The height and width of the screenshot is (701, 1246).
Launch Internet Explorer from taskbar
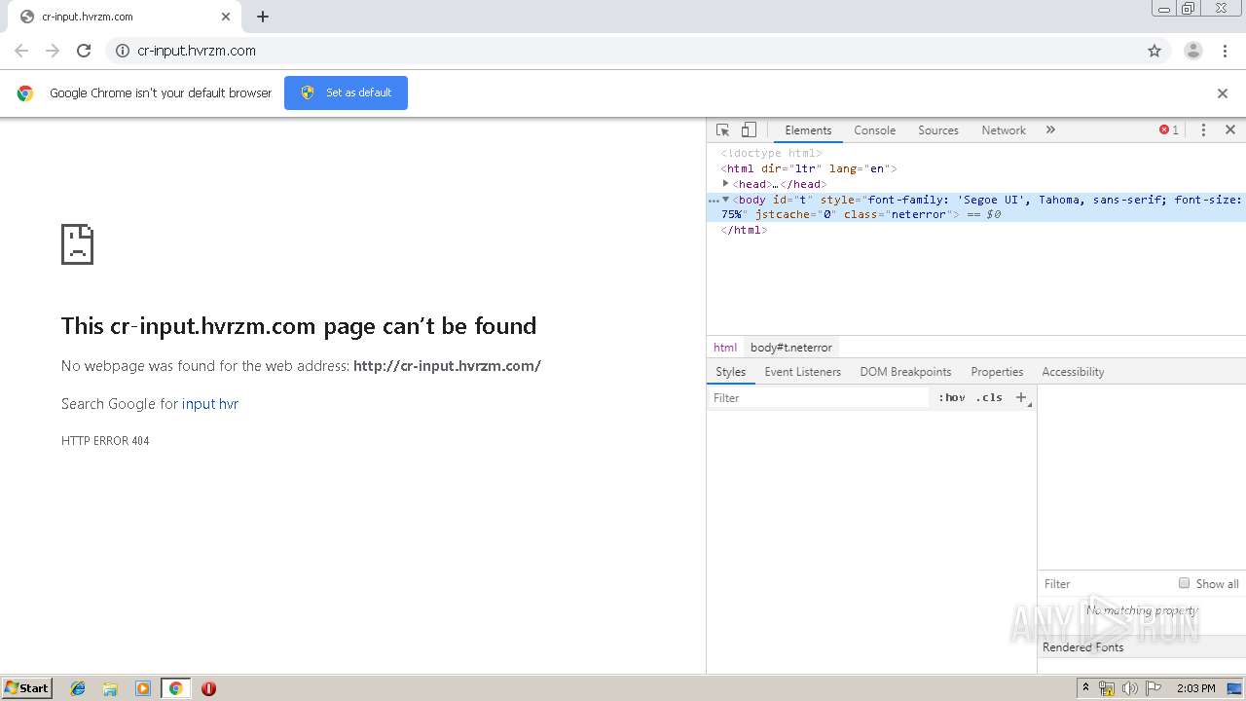[x=78, y=688]
